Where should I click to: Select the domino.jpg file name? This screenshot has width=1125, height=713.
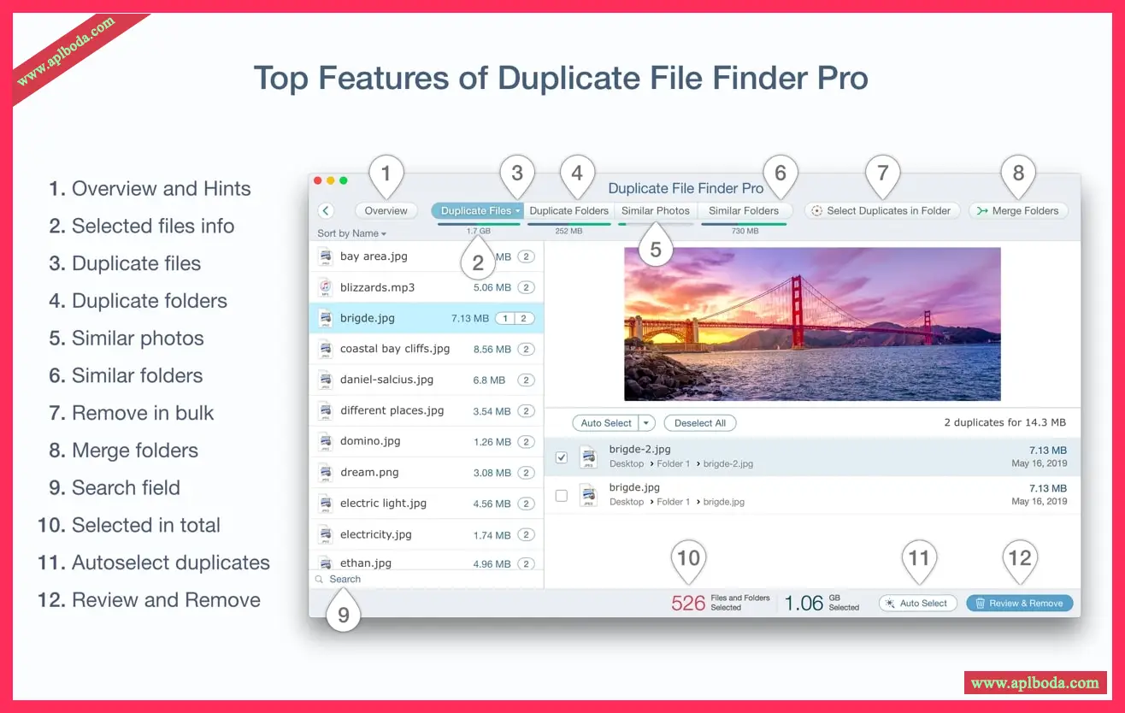tap(370, 441)
